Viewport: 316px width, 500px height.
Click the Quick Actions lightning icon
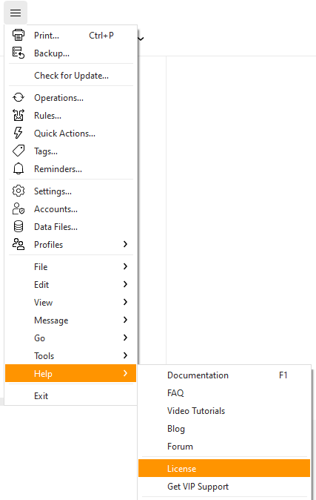pos(19,133)
